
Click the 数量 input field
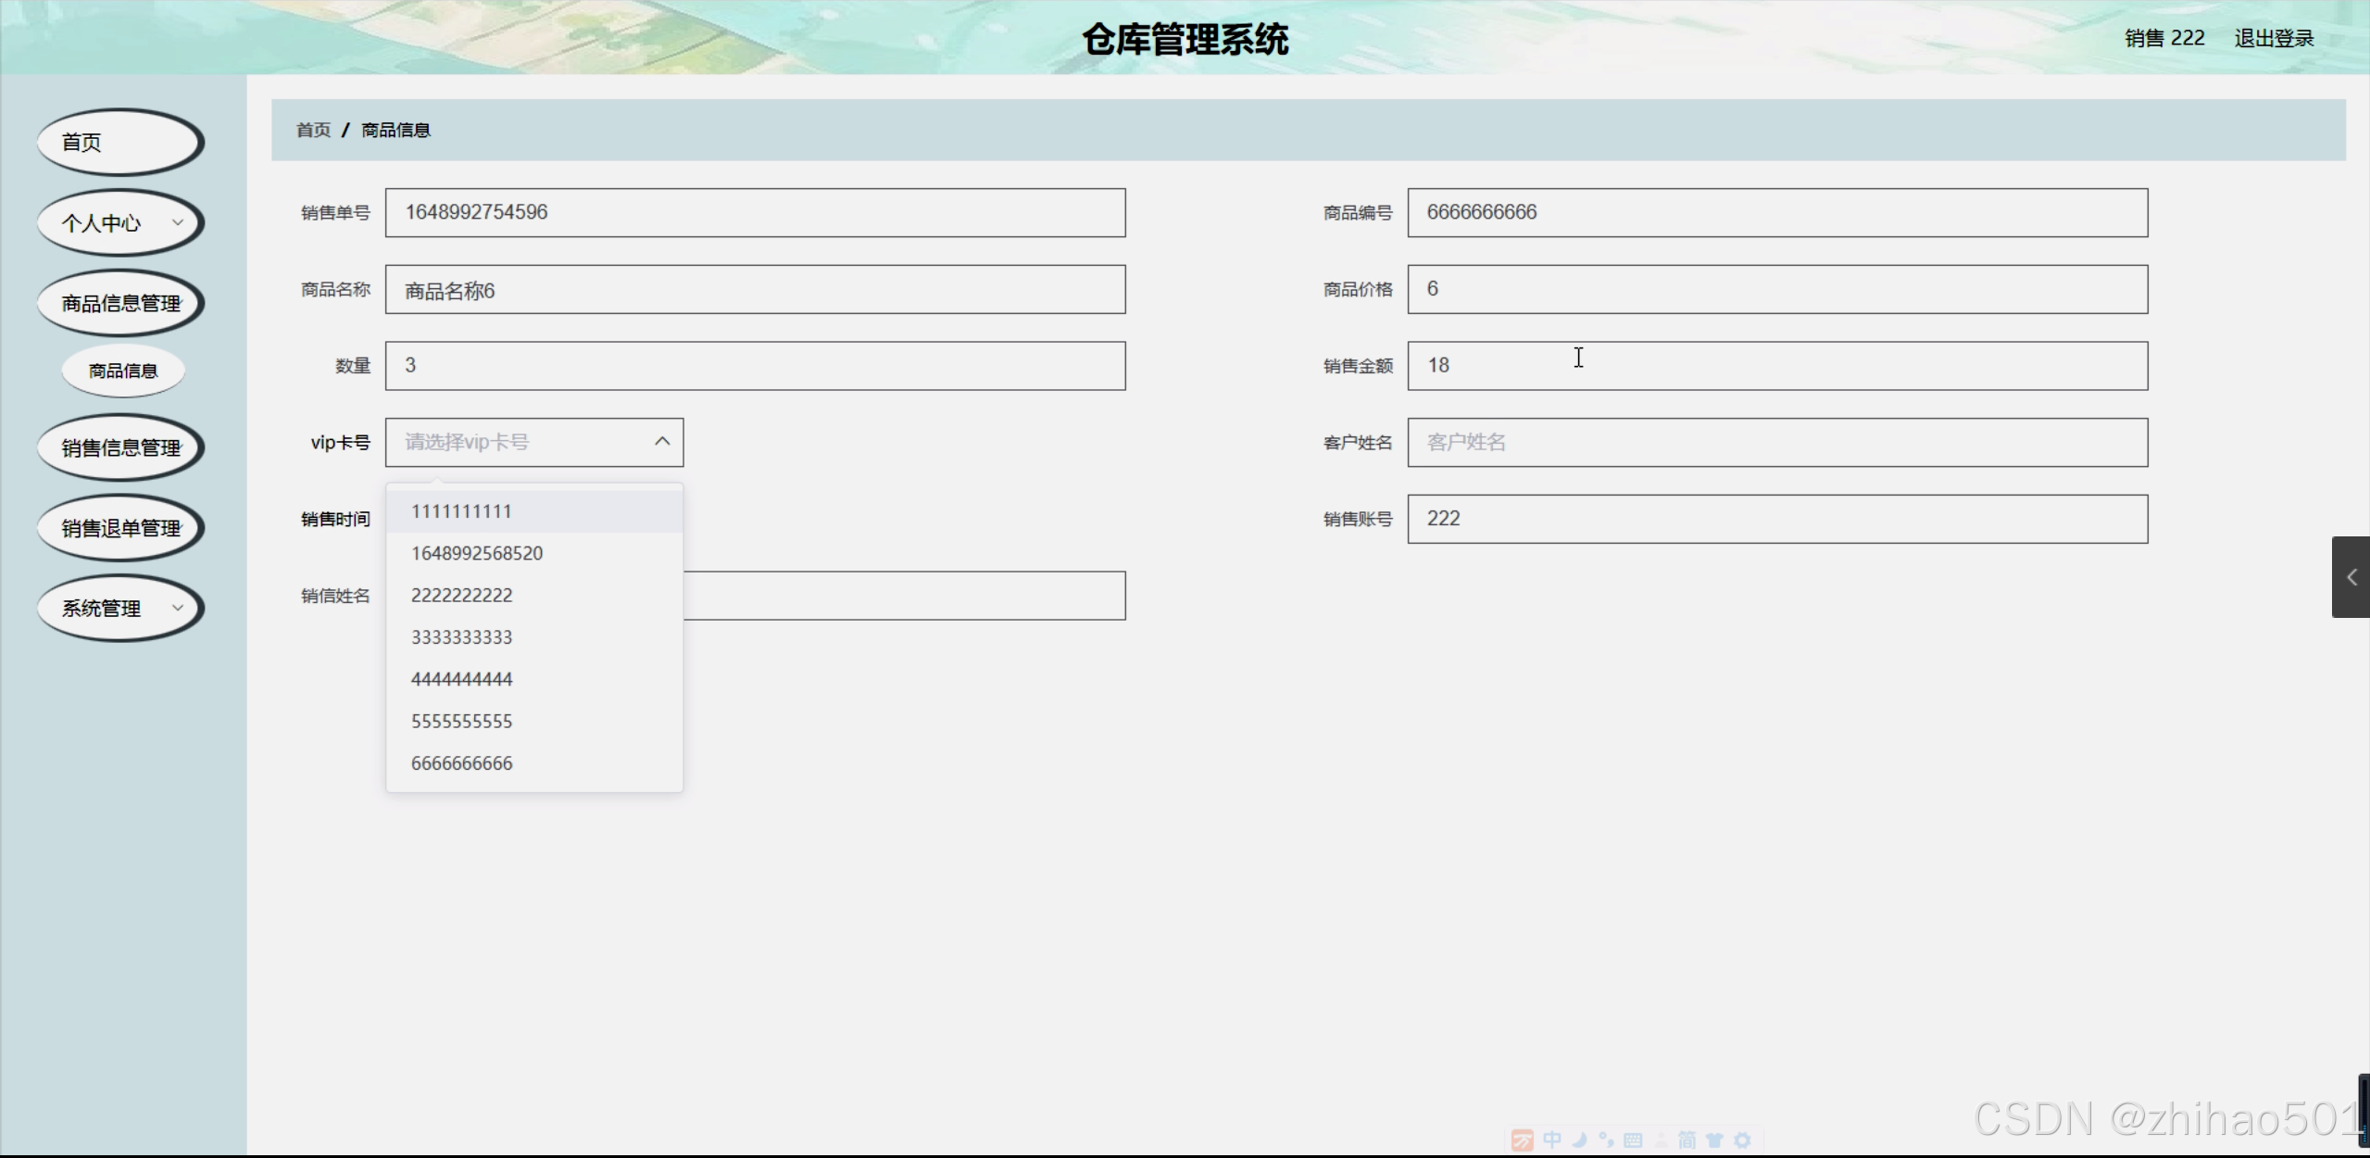click(x=755, y=365)
